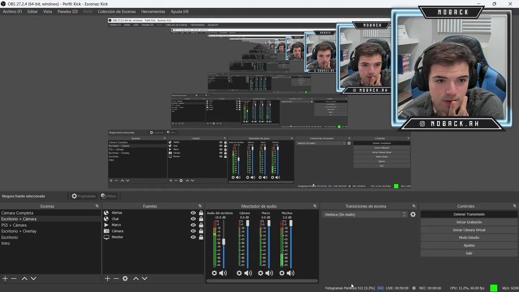Undock the Mezclador de audio panel
Image resolution: width=519 pixels, height=292 pixels.
[x=315, y=206]
